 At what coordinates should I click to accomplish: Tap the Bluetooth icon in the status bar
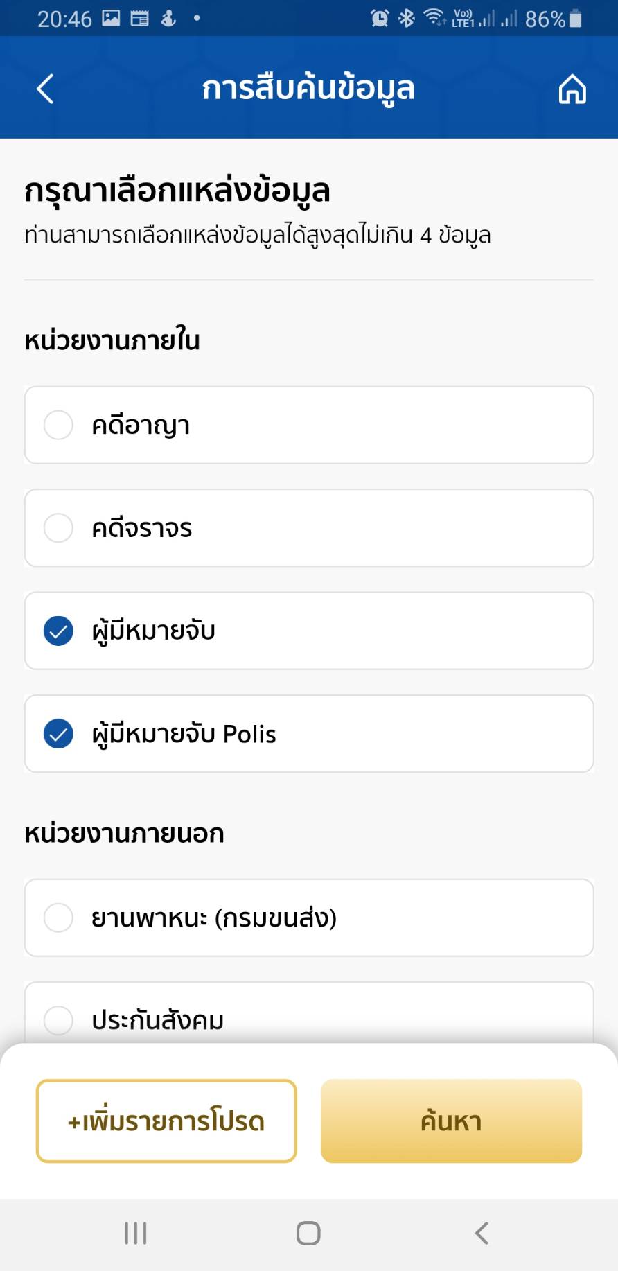pos(407,19)
